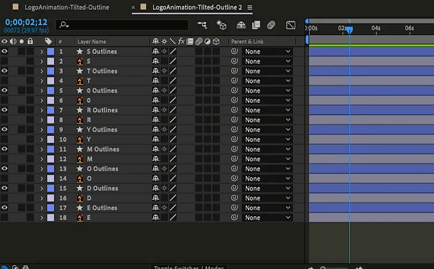Image resolution: width=434 pixels, height=269 pixels.
Task: Click the pick whip for M Outlines
Action: (x=234, y=149)
